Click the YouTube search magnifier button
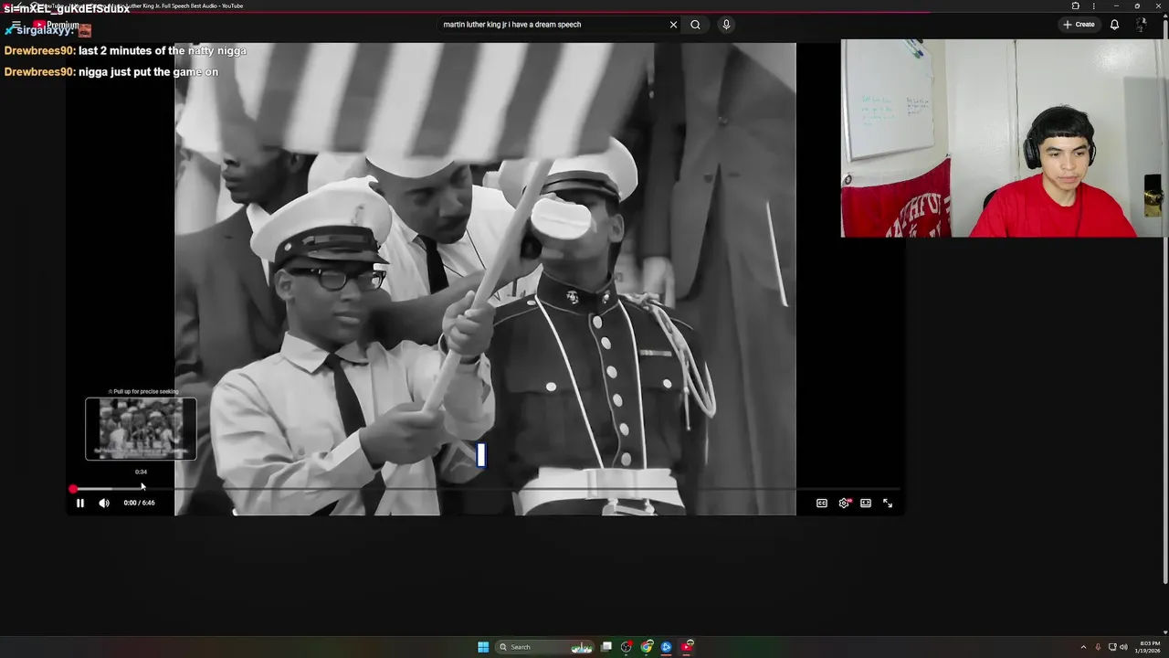The width and height of the screenshot is (1169, 658). coord(695,25)
